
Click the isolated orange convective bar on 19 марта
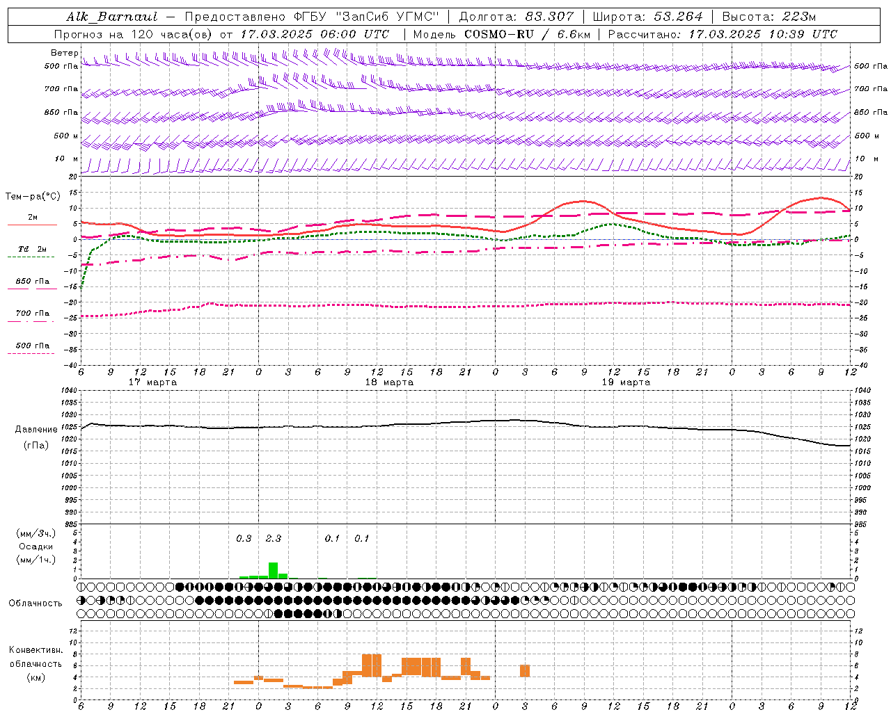tap(525, 671)
